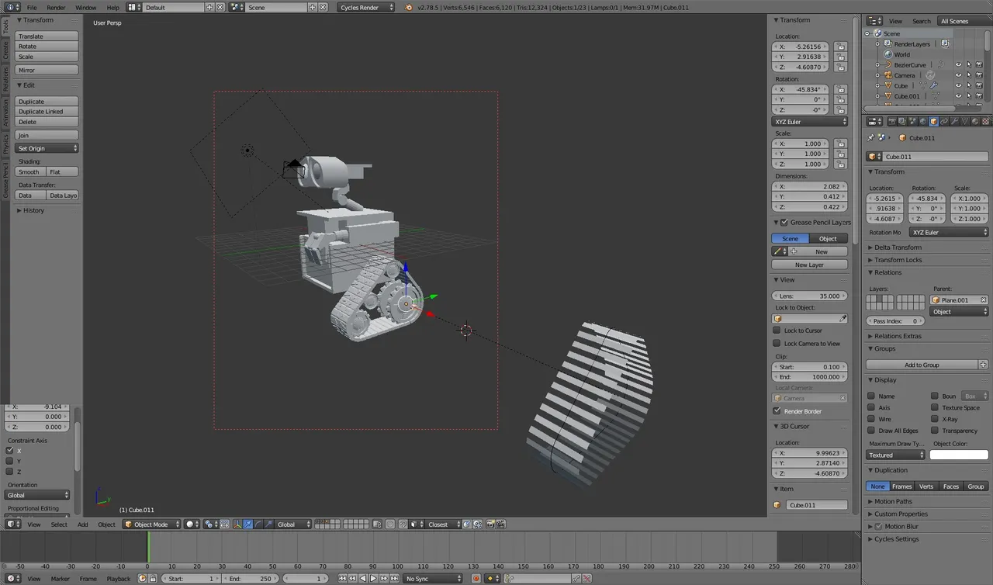Click the Duplicate Linked button

point(47,112)
